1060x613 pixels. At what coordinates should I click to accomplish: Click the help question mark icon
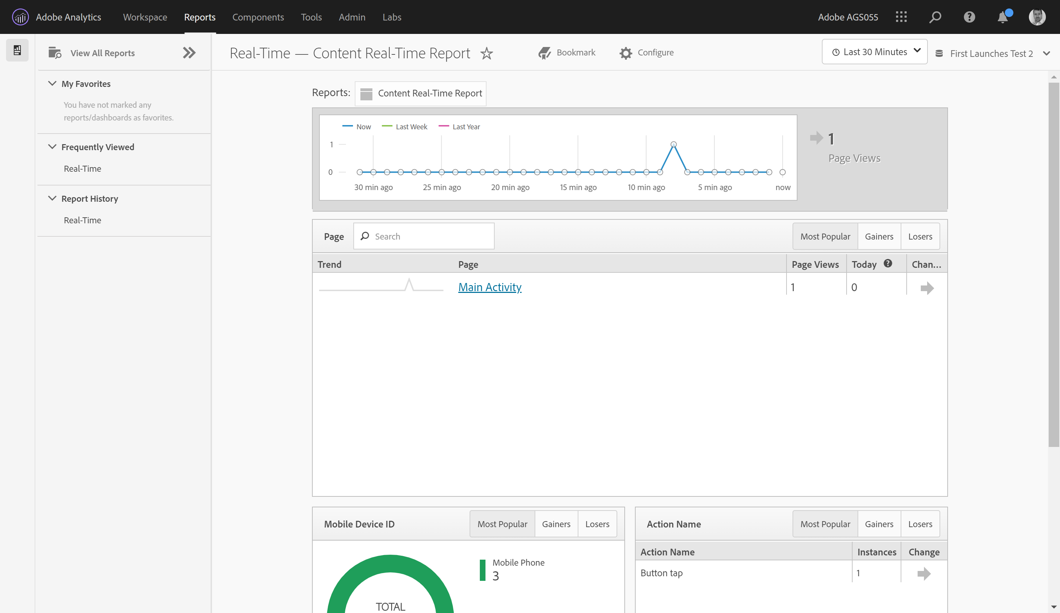point(969,17)
